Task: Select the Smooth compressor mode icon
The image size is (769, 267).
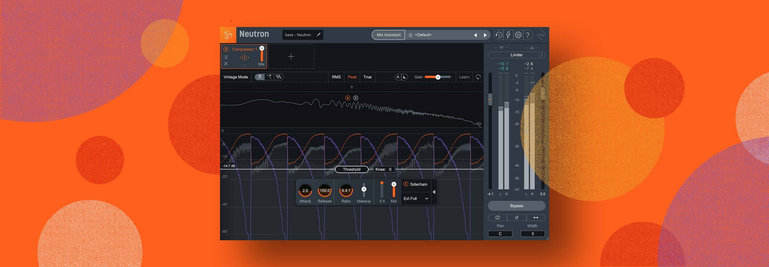Action: pyautogui.click(x=269, y=77)
